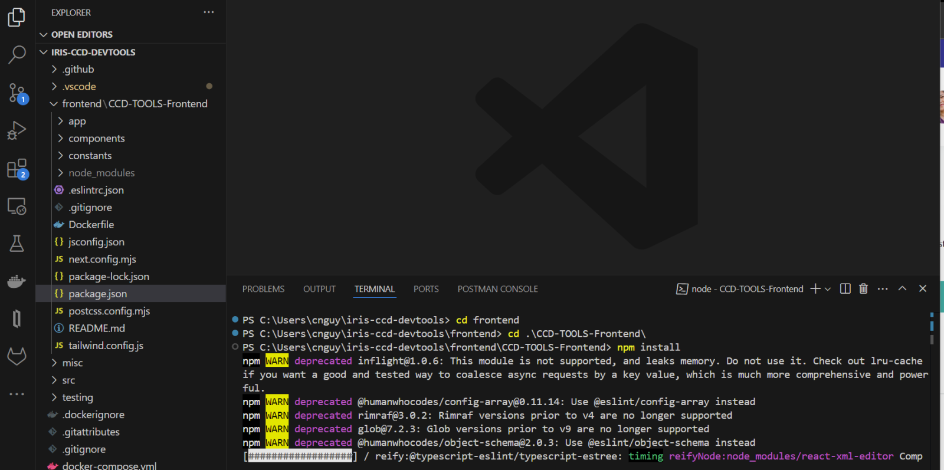Switch to the POSTMAN CONSOLE tab
The height and width of the screenshot is (470, 944).
click(497, 289)
